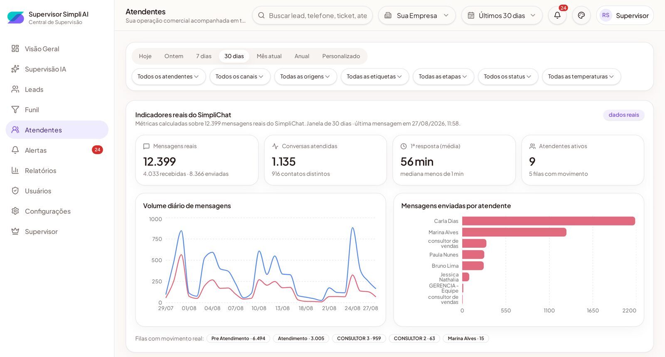Select the Personalizado period tab

[x=341, y=56]
